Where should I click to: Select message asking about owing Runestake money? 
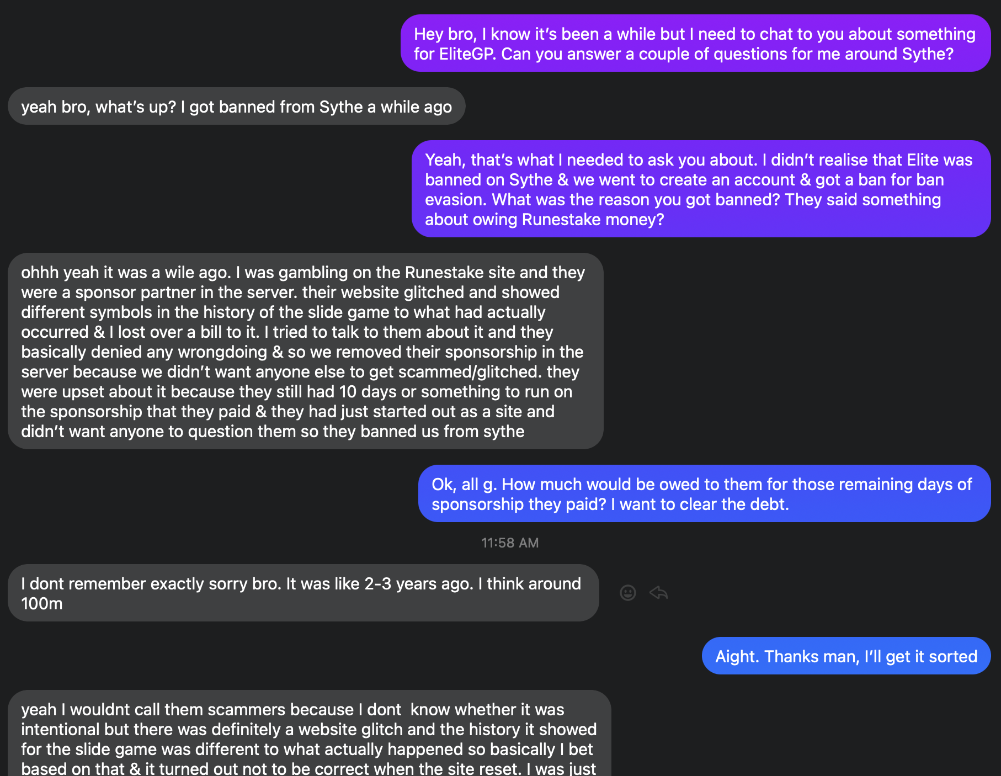(701, 189)
